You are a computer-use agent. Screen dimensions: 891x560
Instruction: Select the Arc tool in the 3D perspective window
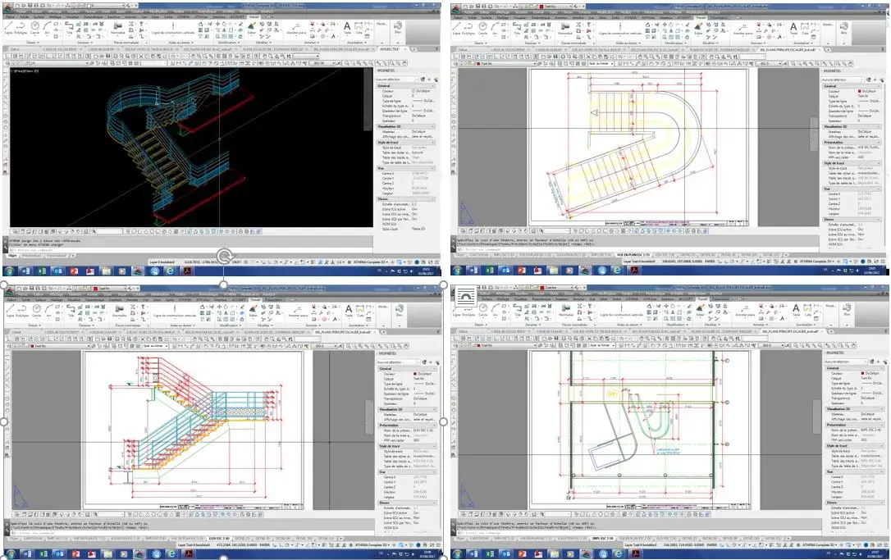click(48, 30)
